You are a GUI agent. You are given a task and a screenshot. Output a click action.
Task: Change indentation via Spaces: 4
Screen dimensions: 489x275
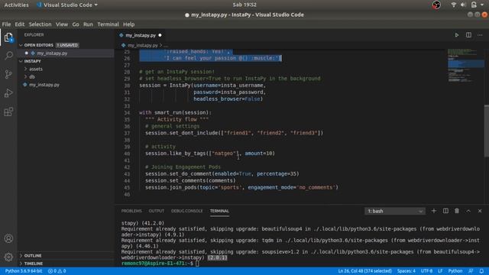click(406, 271)
